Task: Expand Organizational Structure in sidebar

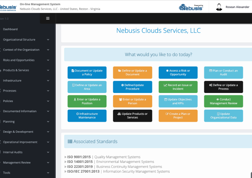Action: [25, 40]
